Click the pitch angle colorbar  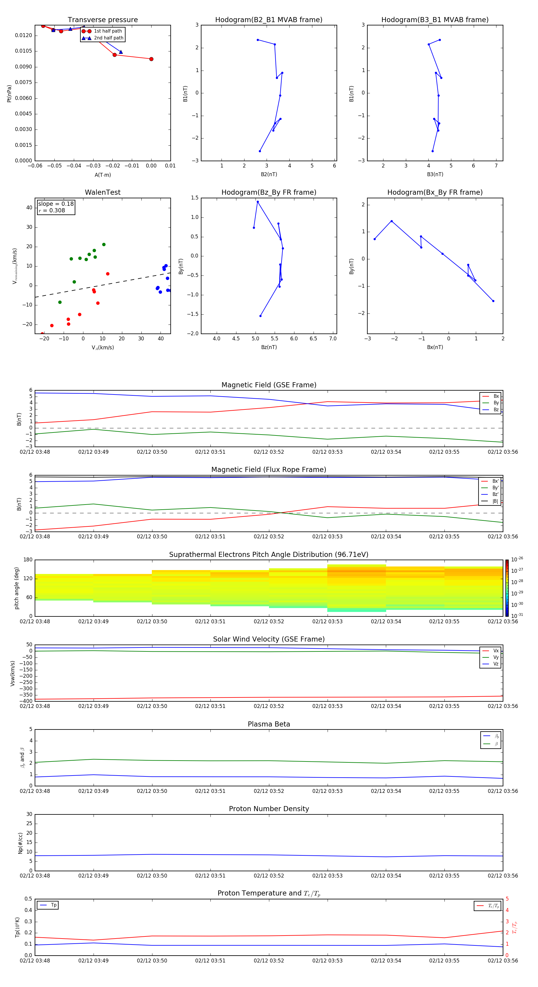tap(507, 588)
